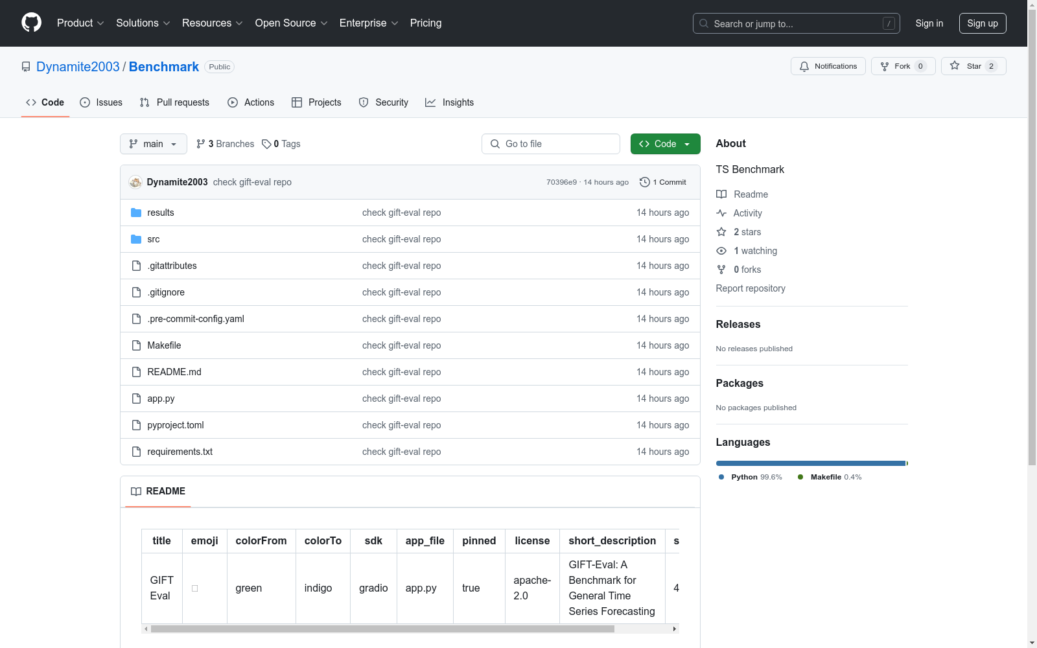Click the star icon in Star button
This screenshot has height=648, width=1037.
(955, 65)
